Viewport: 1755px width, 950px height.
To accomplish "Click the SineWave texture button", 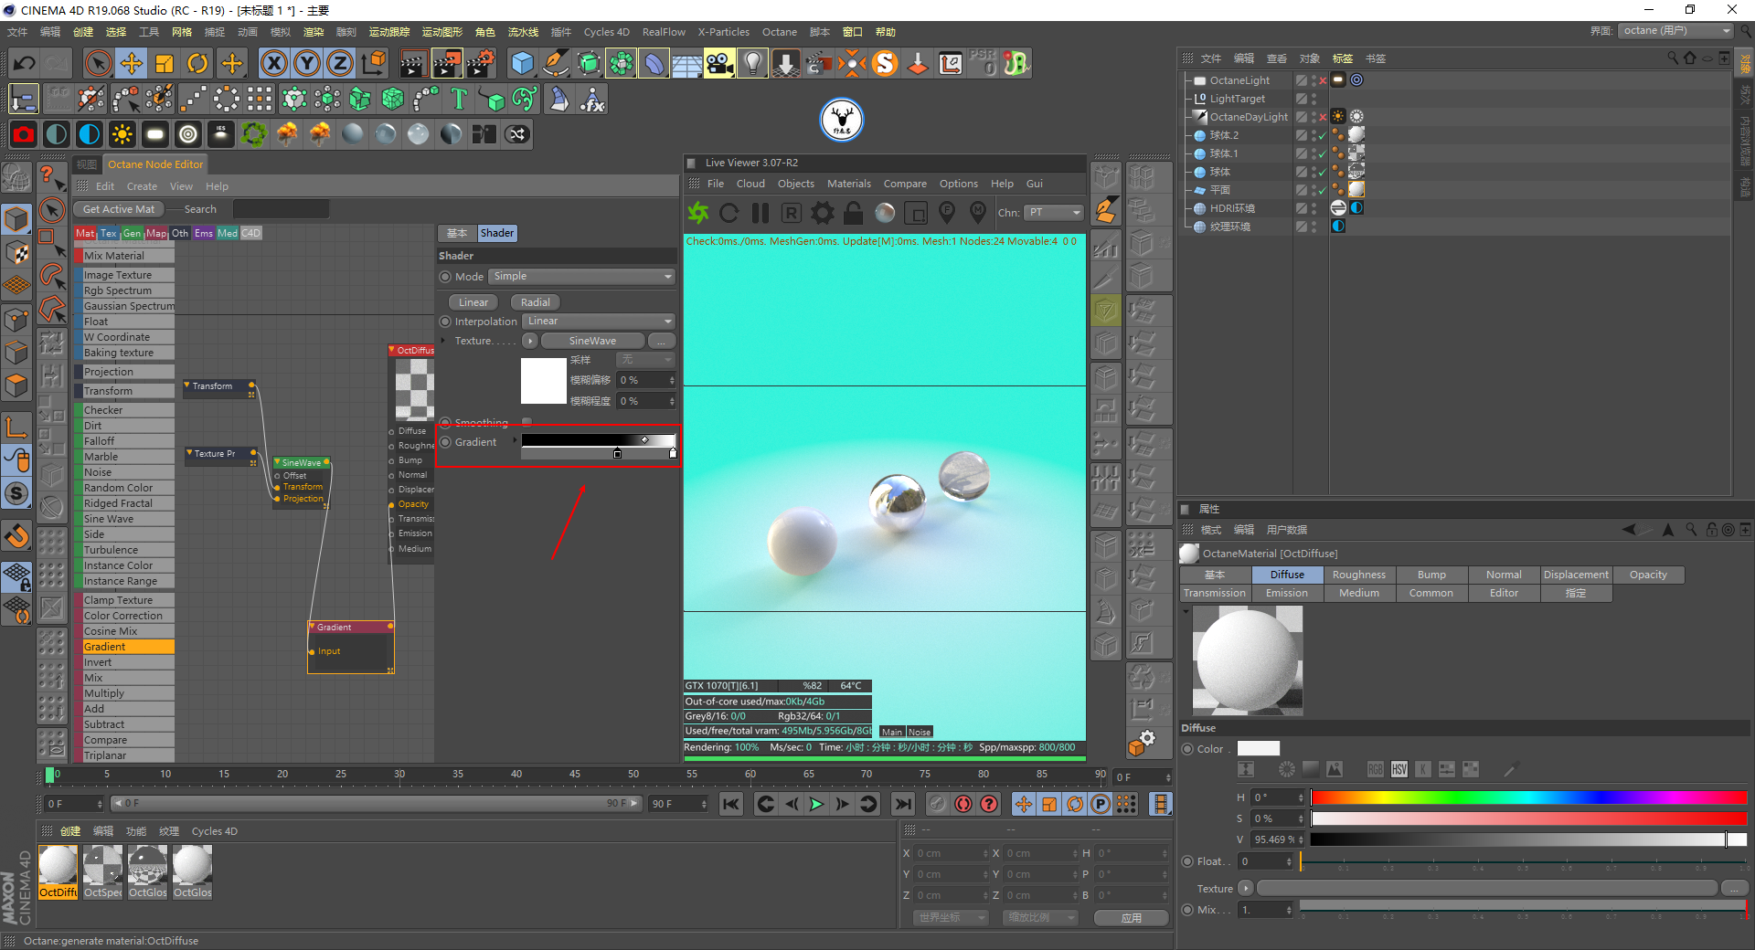I will pos(592,341).
